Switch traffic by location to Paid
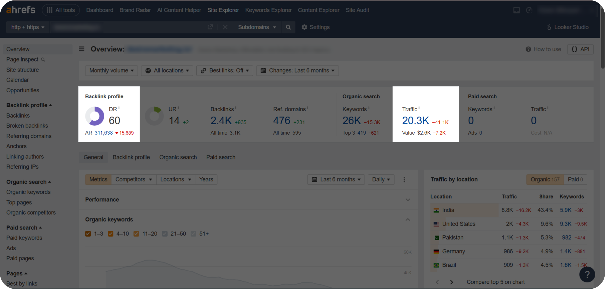The image size is (605, 289). coord(575,179)
